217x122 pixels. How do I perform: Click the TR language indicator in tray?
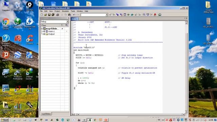tap(159, 120)
